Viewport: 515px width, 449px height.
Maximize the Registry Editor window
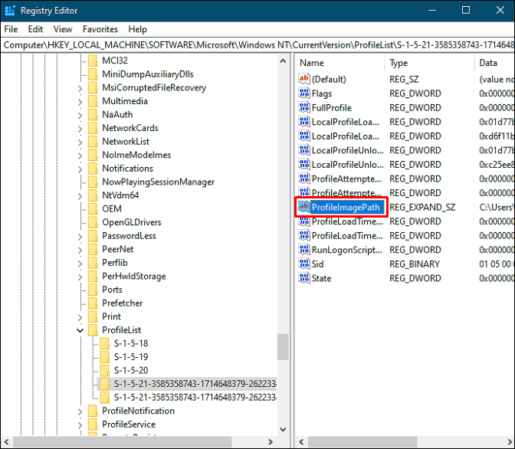(466, 11)
